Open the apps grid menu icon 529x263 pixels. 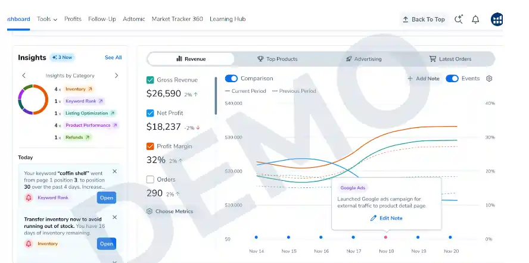[497, 19]
